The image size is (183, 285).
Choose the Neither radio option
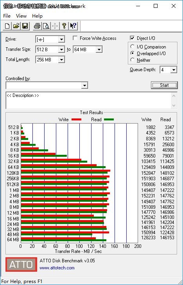(x=133, y=60)
